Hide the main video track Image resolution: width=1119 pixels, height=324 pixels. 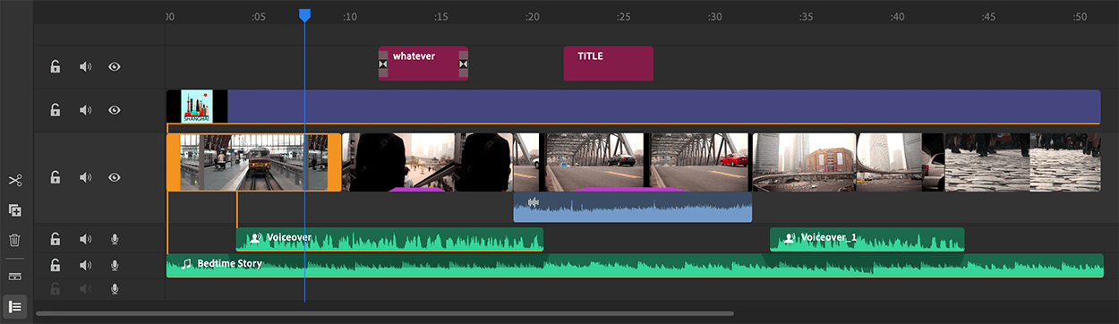(115, 177)
